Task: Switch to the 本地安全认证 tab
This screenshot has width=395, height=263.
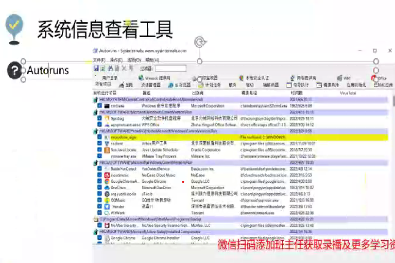Action: click(254, 78)
